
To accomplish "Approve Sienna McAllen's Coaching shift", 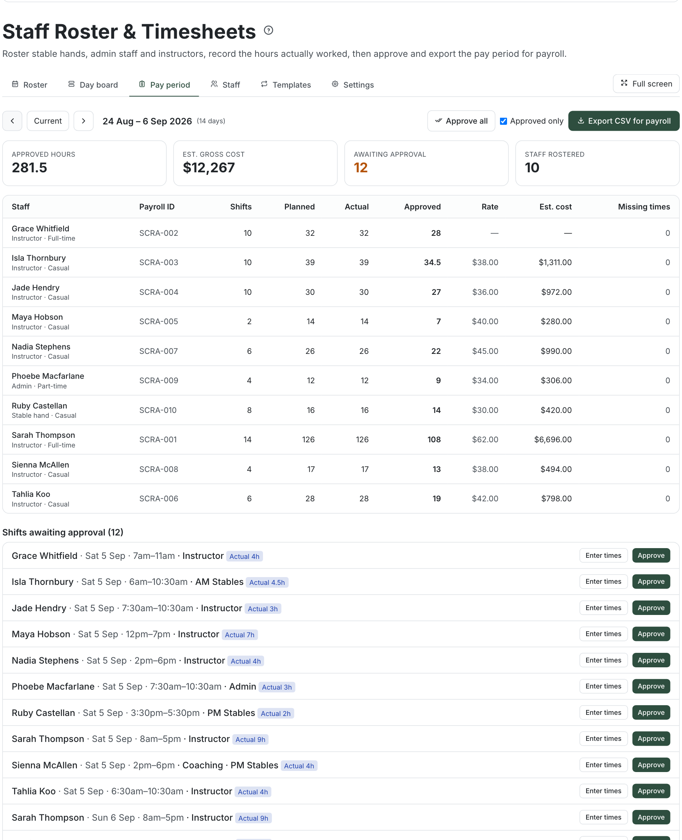I will (x=651, y=765).
